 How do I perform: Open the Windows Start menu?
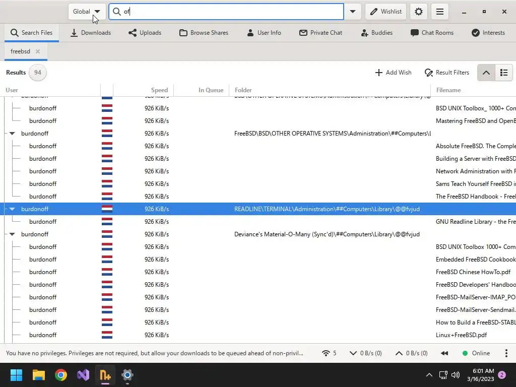click(x=16, y=375)
